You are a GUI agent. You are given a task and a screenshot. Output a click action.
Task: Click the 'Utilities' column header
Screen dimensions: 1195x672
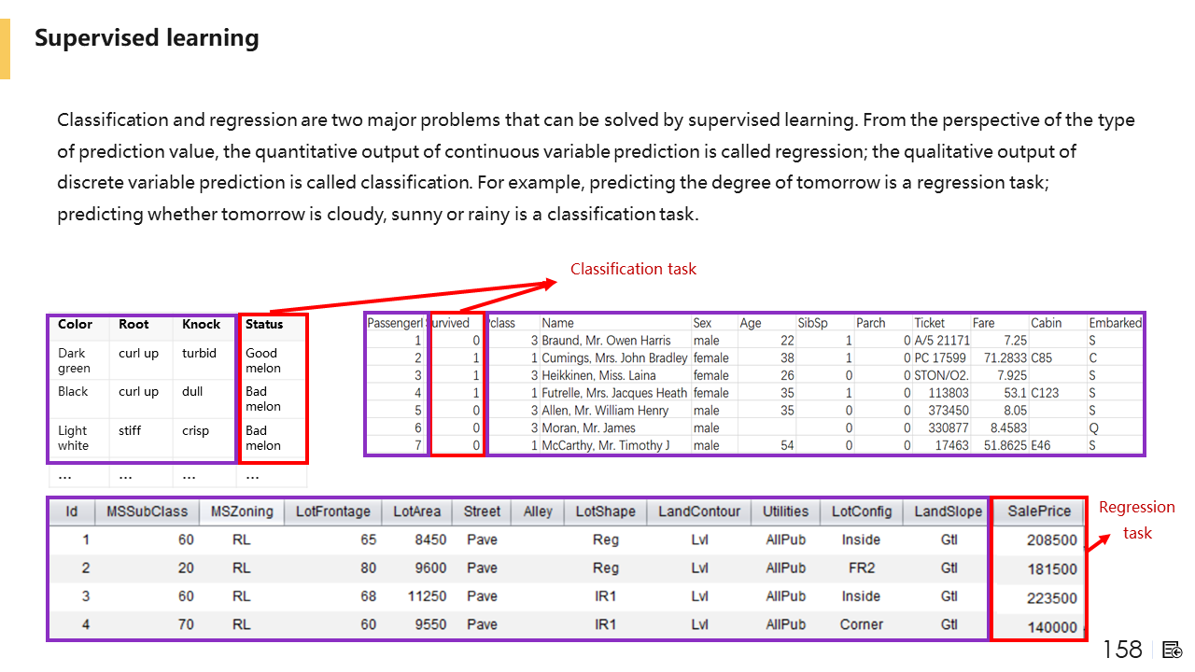pos(785,511)
